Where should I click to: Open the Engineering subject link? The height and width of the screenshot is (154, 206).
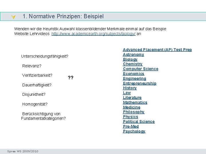point(134,78)
